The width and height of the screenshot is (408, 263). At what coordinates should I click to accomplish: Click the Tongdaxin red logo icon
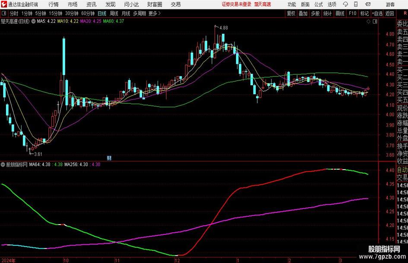(x=4, y=4)
